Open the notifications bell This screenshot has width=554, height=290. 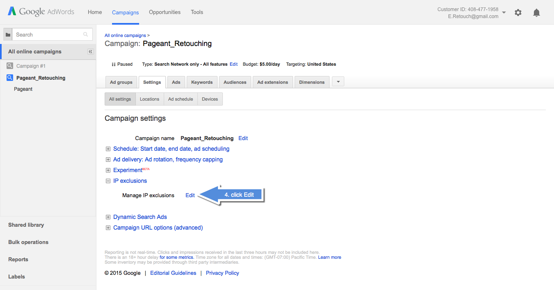coord(536,13)
